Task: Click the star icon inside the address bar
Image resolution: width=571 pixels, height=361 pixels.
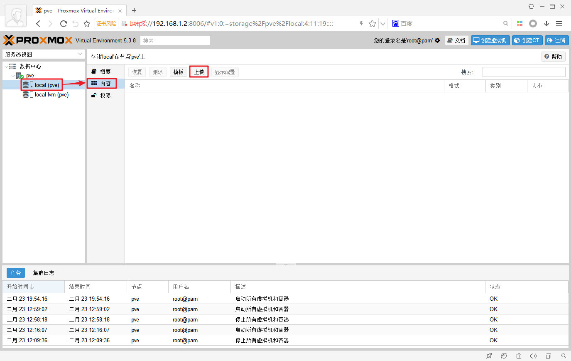Action: click(372, 24)
